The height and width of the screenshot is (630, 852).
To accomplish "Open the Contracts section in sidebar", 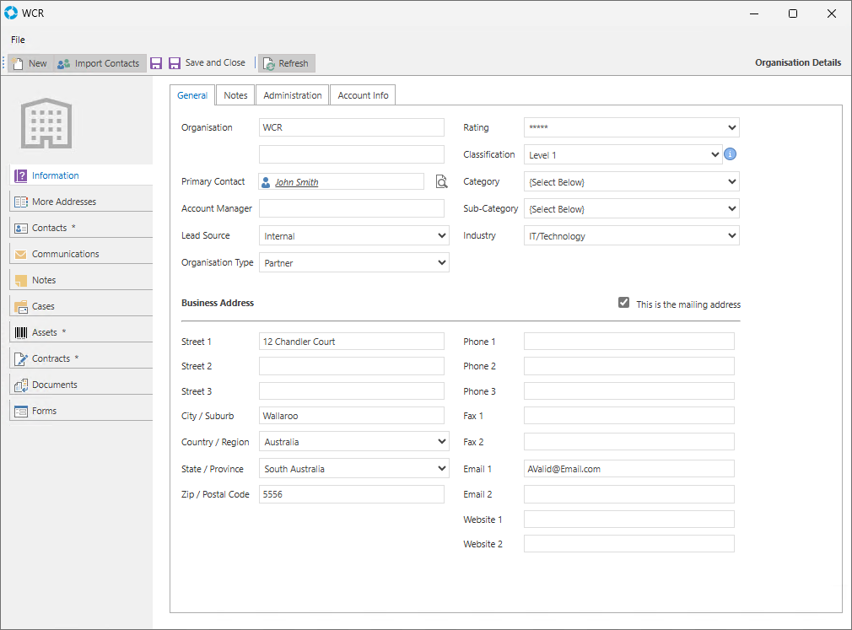I will click(x=51, y=358).
